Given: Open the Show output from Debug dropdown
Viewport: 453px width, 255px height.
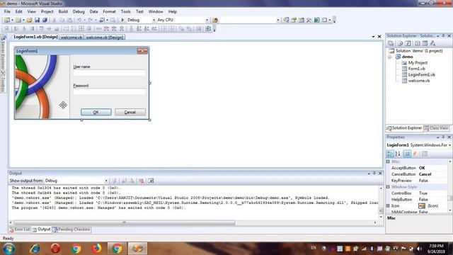Looking at the screenshot, I should (106, 181).
